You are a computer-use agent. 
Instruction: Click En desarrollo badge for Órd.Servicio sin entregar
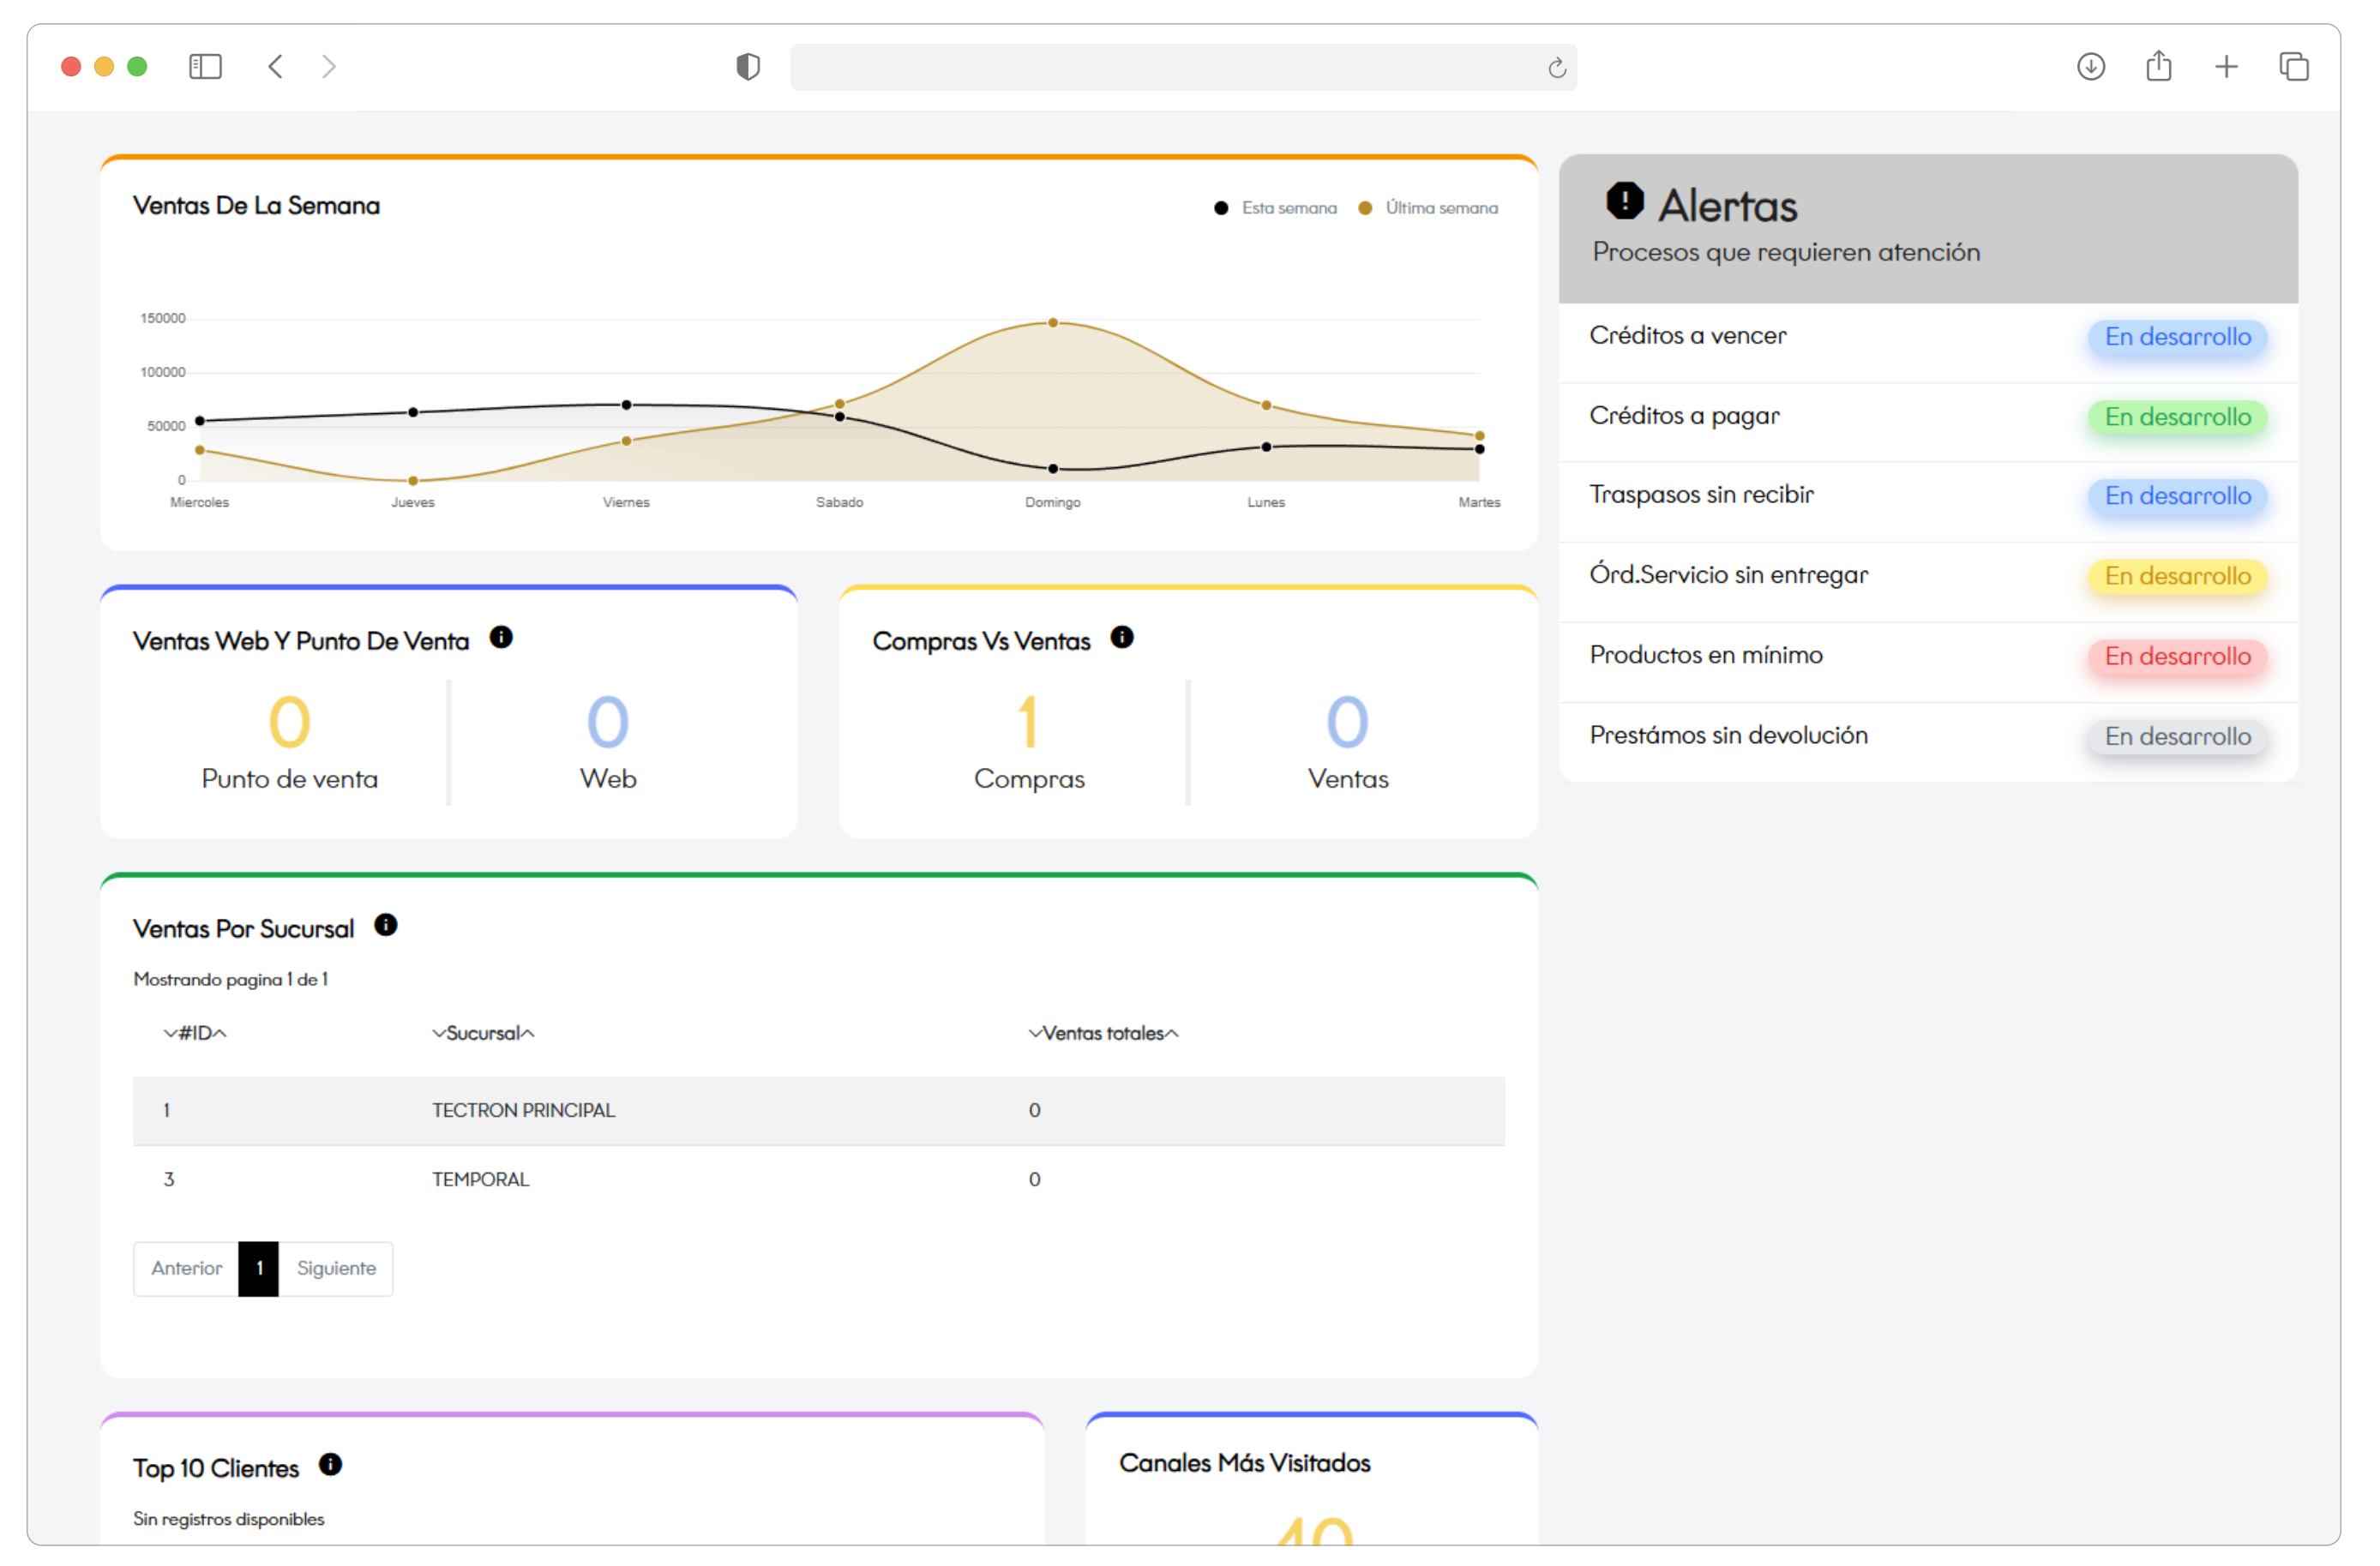click(2178, 576)
